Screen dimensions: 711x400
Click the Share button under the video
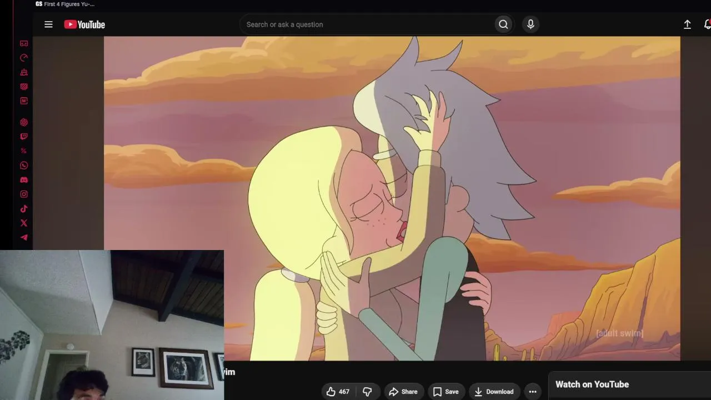pos(403,392)
